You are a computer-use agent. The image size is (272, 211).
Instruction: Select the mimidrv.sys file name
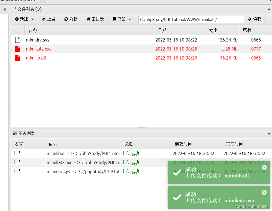coord(38,40)
